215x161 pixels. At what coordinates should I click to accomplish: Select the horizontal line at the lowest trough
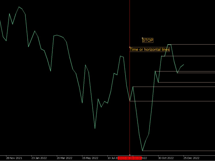179,151
